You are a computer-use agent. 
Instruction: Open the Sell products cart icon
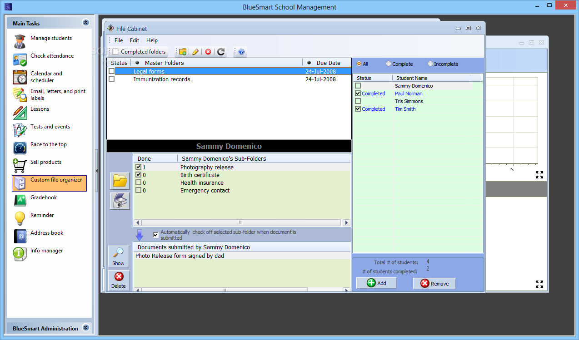[x=20, y=166]
